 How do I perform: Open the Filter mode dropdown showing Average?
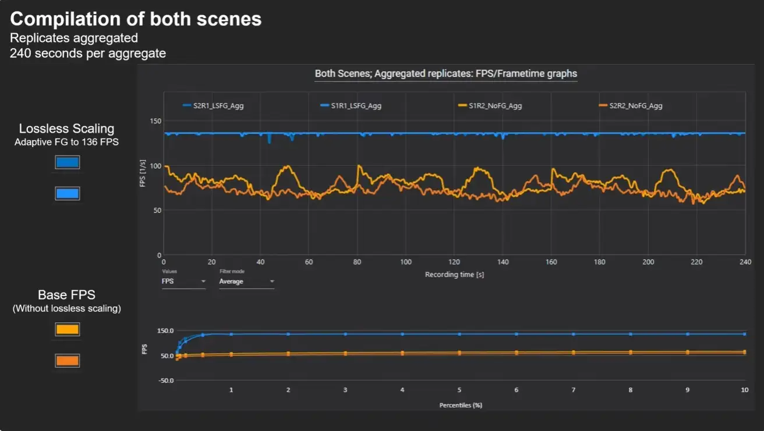[246, 282]
